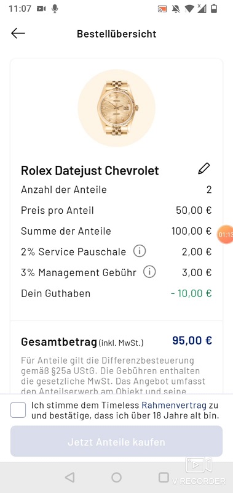This screenshot has height=493, width=233.
Task: Tap Android back navigation triangle
Action: coord(69,478)
